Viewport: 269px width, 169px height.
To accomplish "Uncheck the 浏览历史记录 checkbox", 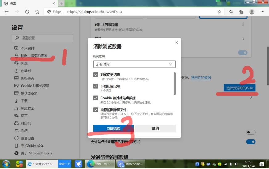I will tap(96, 75).
